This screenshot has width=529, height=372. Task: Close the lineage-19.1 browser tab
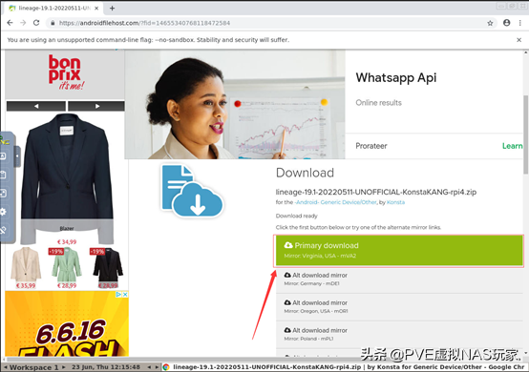point(96,8)
